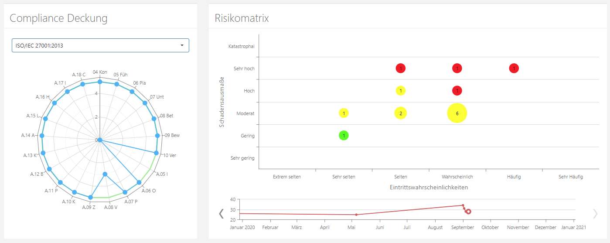Click the yellow bubble labeled 2
Image resolution: width=610 pixels, height=243 pixels.
coord(400,113)
